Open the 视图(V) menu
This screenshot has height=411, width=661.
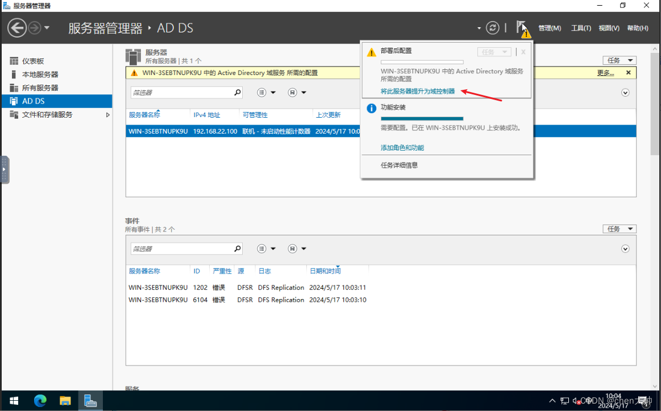(x=609, y=28)
